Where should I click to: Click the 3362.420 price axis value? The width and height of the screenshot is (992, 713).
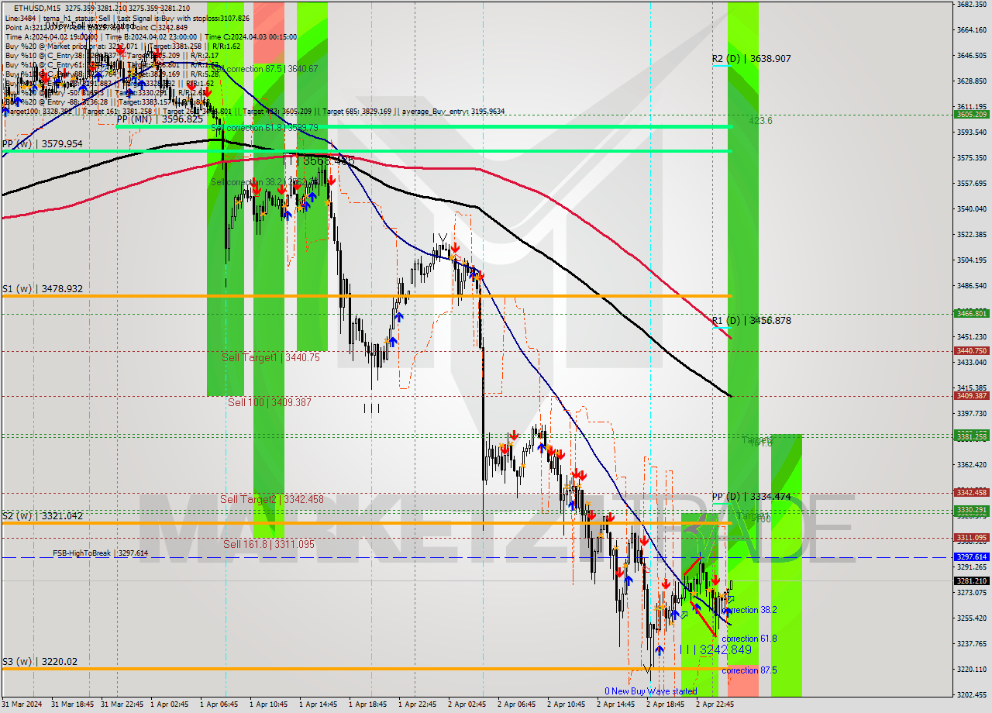tap(972, 465)
